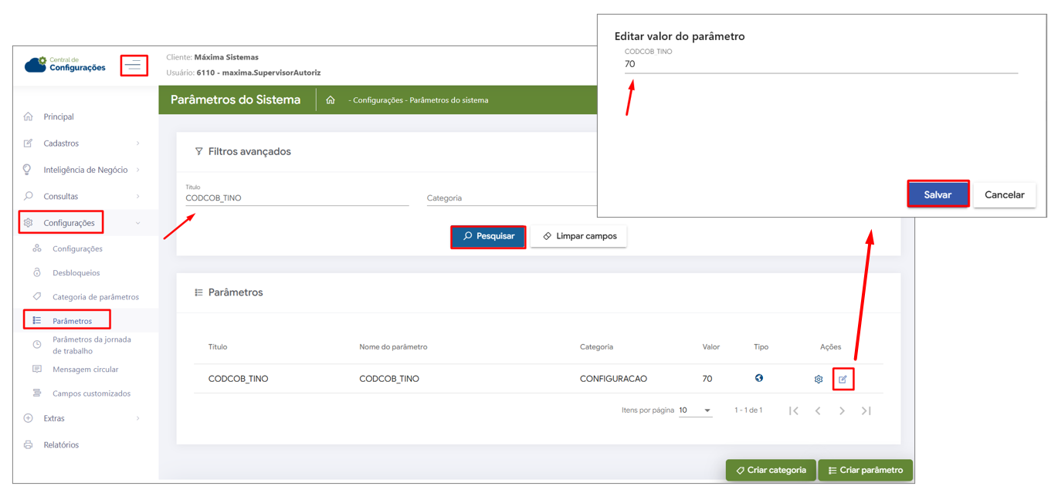Image resolution: width=1058 pixels, height=493 pixels.
Task: Click Cancelar in the edit dialog
Action: pos(1004,194)
